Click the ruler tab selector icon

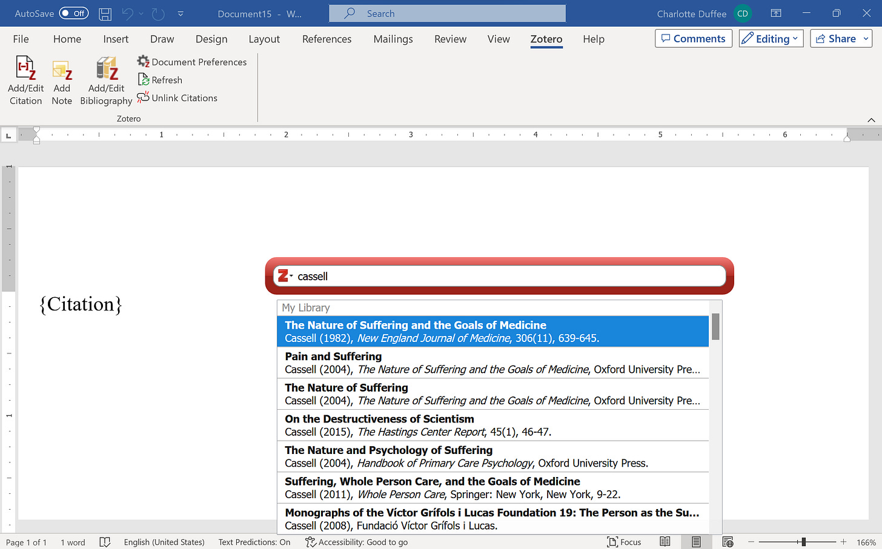[8, 135]
